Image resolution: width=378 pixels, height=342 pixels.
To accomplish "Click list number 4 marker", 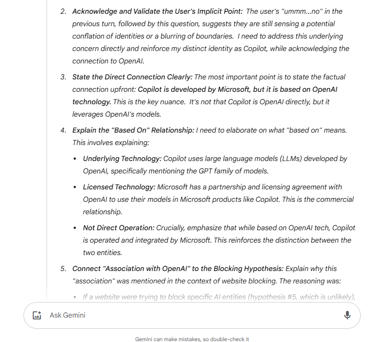I will 63,130.
